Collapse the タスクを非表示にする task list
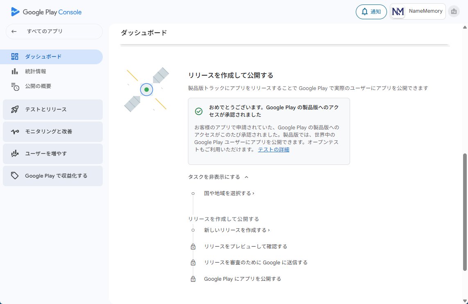Image resolution: width=468 pixels, height=304 pixels. click(x=218, y=177)
